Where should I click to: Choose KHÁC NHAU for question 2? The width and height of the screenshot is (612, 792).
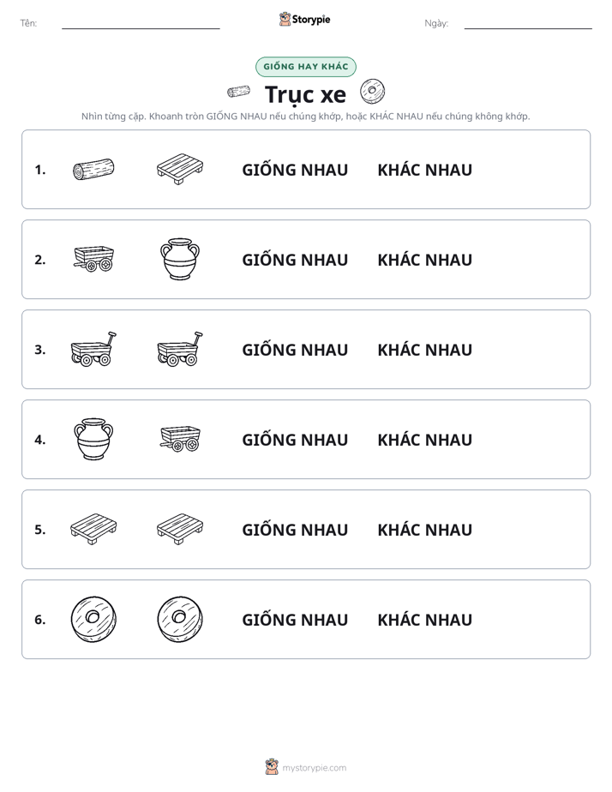(424, 260)
